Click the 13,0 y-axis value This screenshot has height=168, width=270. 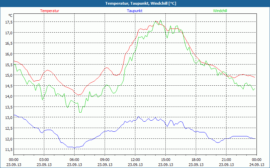[9, 118]
